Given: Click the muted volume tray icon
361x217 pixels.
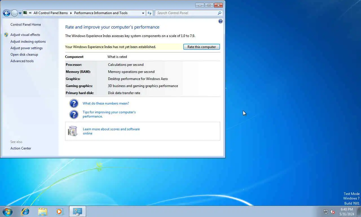Looking at the screenshot, I should (x=333, y=212).
